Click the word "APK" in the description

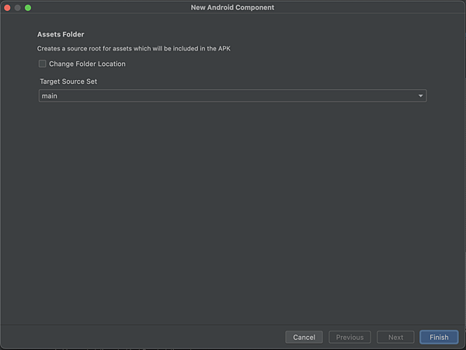tap(224, 48)
